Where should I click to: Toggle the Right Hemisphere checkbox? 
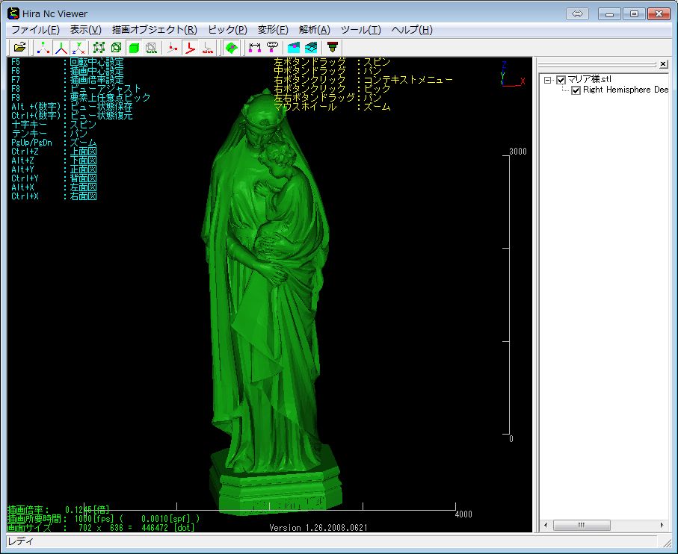tap(576, 90)
